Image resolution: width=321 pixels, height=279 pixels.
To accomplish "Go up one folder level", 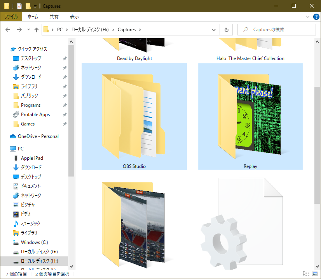I will click(x=37, y=30).
